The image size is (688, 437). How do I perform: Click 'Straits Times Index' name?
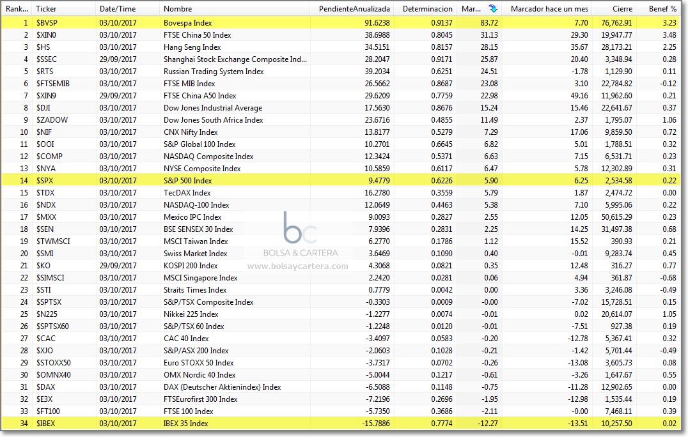click(x=195, y=290)
